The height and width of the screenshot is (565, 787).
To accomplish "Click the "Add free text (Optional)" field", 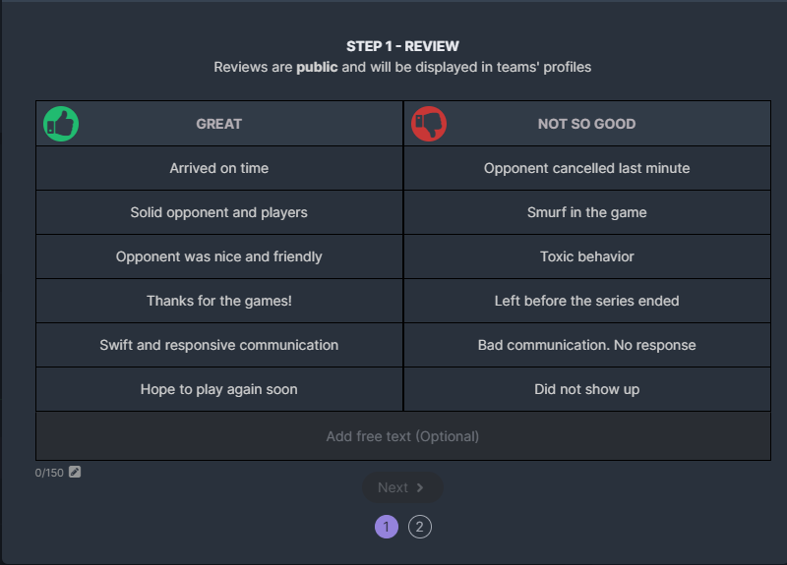I will click(402, 436).
